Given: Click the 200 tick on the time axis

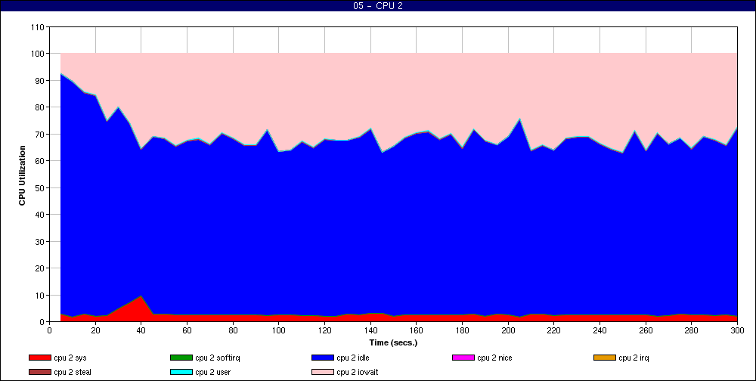Looking at the screenshot, I should [508, 330].
